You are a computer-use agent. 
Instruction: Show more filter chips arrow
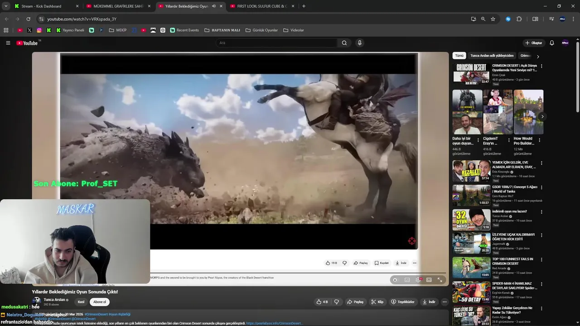[538, 57]
